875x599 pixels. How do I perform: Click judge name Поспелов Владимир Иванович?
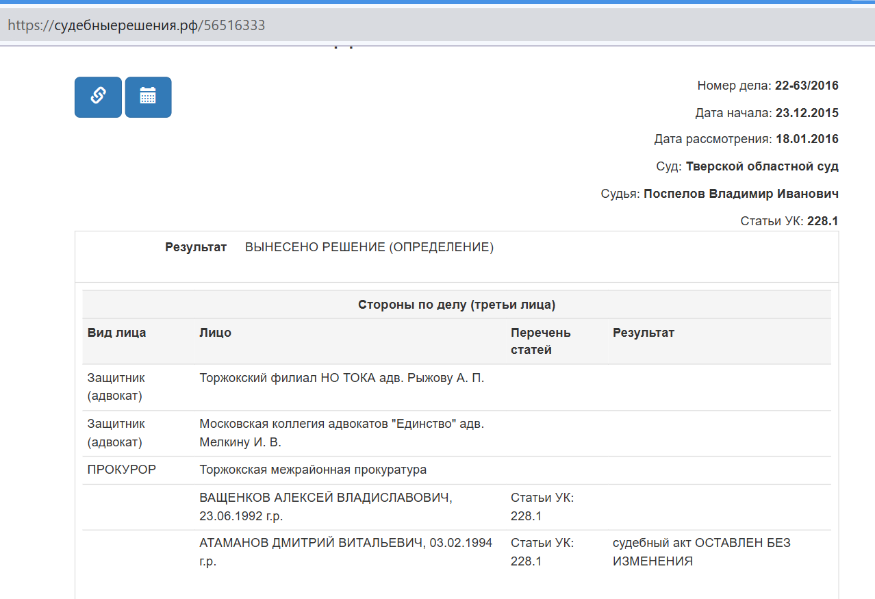point(741,194)
